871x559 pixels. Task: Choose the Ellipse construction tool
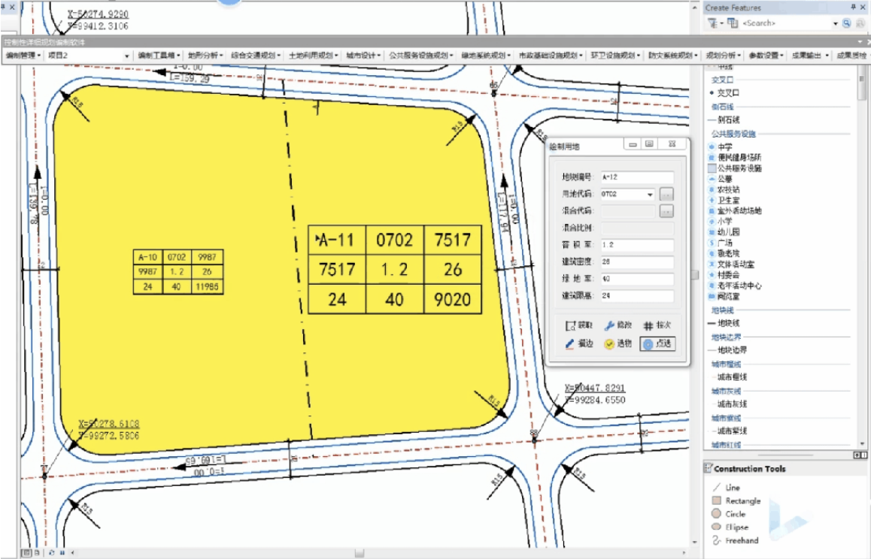[x=730, y=527]
